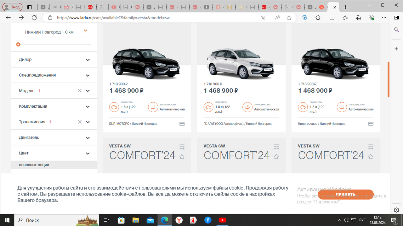The height and width of the screenshot is (226, 403).
Task: Open the sidebar search icon
Action: pos(396,30)
